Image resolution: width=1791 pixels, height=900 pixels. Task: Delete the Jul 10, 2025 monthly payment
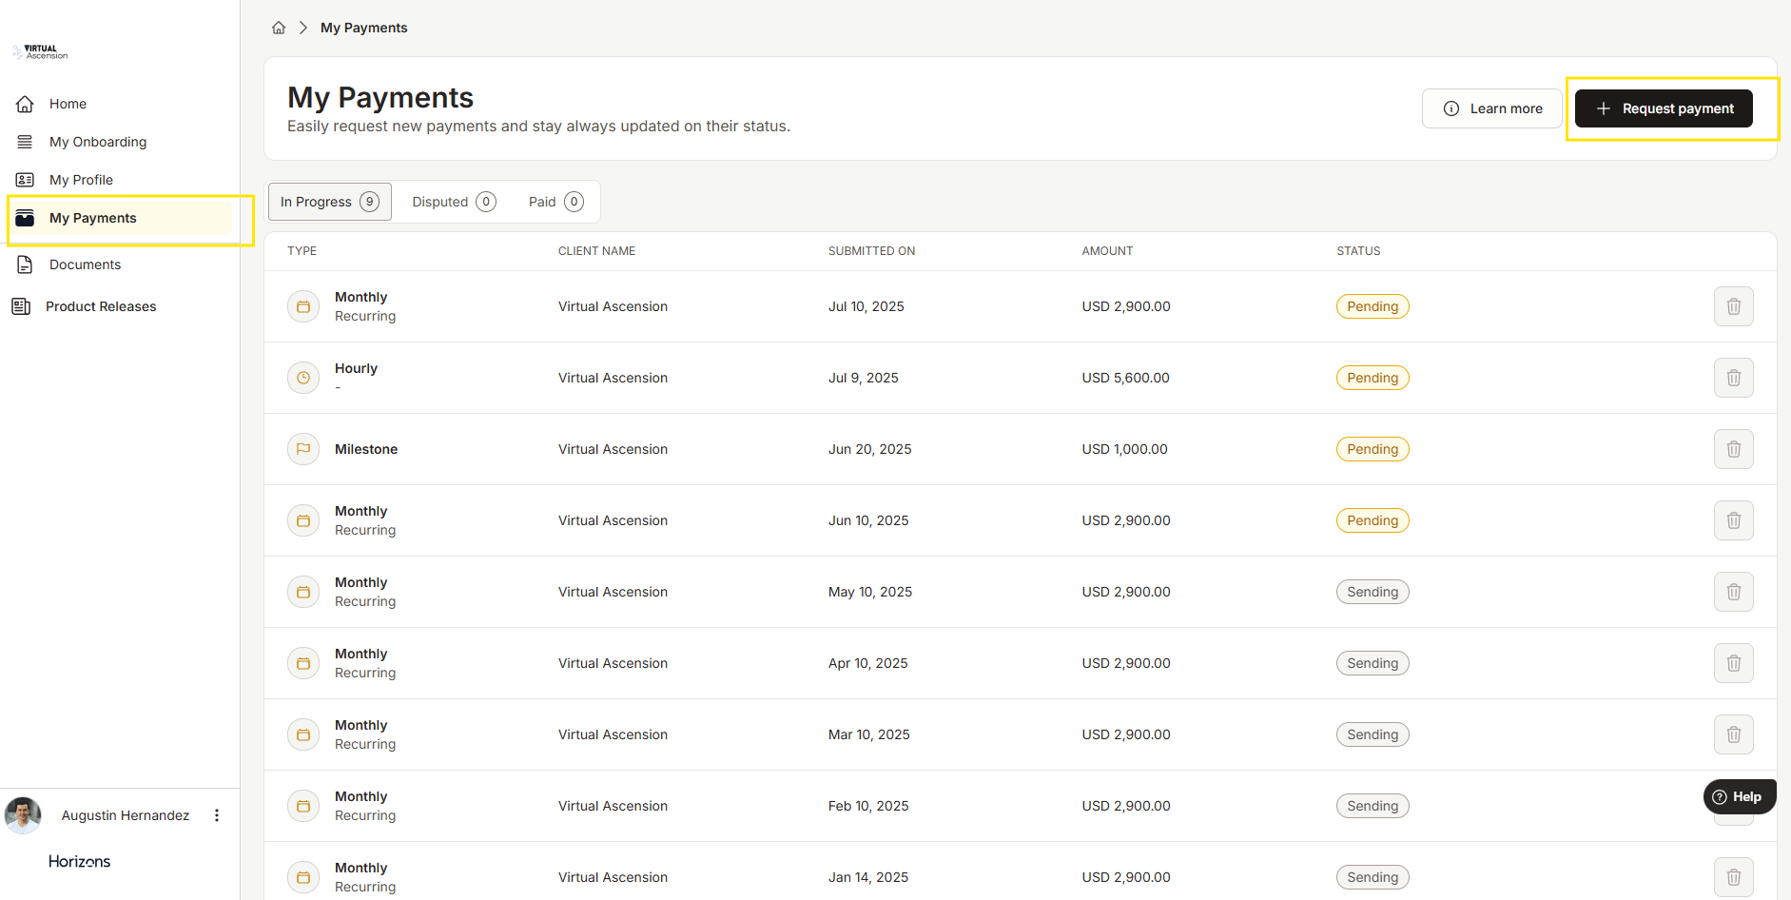point(1733,306)
